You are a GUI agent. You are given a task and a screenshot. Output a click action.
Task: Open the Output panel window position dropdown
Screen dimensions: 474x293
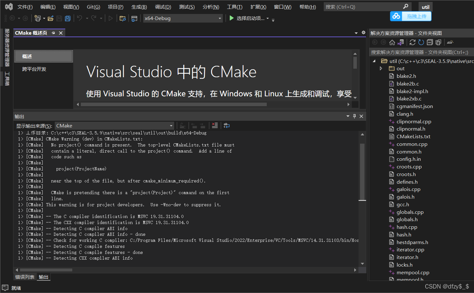[348, 116]
